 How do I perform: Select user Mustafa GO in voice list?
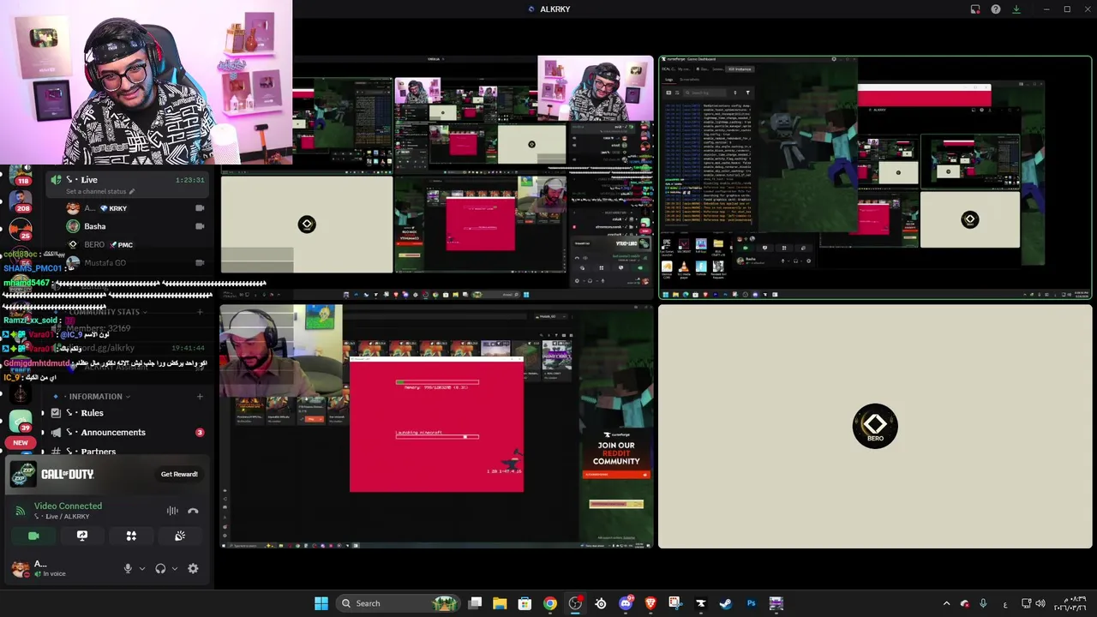pyautogui.click(x=105, y=263)
